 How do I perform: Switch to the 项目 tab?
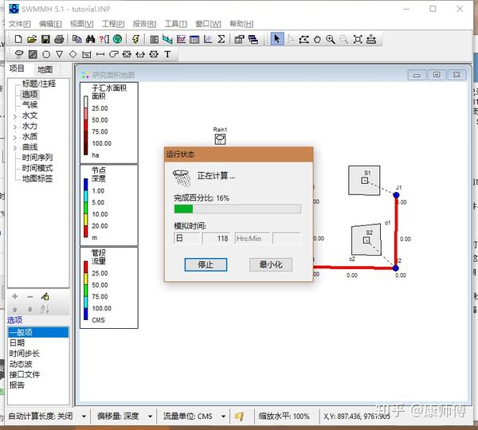tap(17, 68)
